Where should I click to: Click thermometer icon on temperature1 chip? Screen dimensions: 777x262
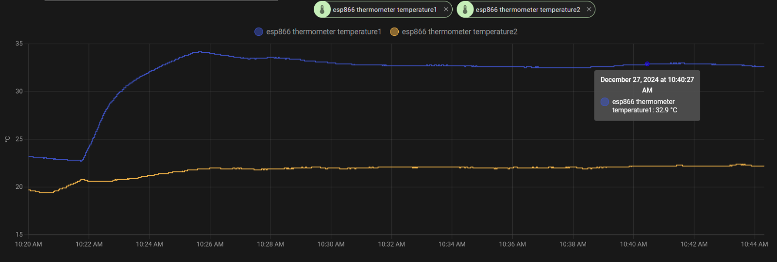[322, 10]
